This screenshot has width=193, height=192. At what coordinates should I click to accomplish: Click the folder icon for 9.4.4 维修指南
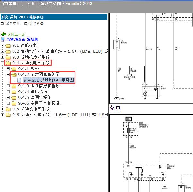pos(14,92)
